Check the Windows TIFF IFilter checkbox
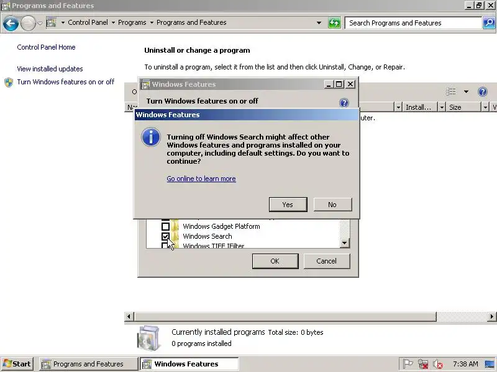The height and width of the screenshot is (372, 497). 165,246
